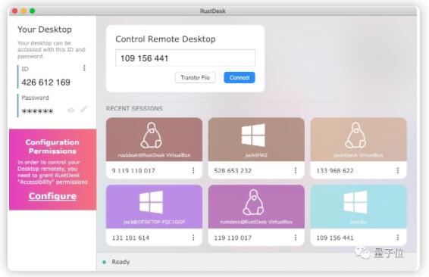Click the blue Connect button

(x=240, y=78)
